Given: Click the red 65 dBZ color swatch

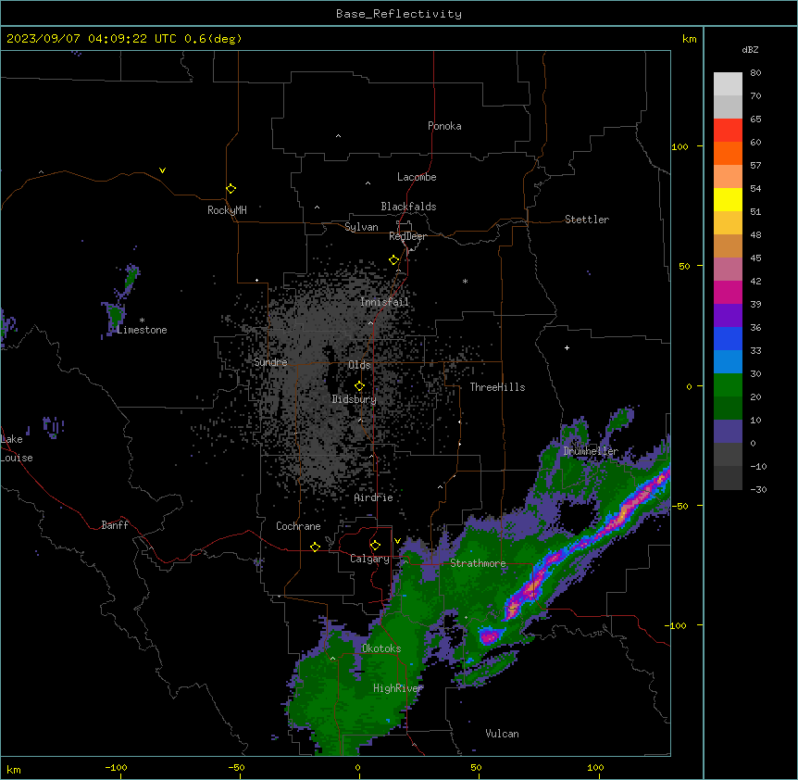Looking at the screenshot, I should click(x=728, y=130).
